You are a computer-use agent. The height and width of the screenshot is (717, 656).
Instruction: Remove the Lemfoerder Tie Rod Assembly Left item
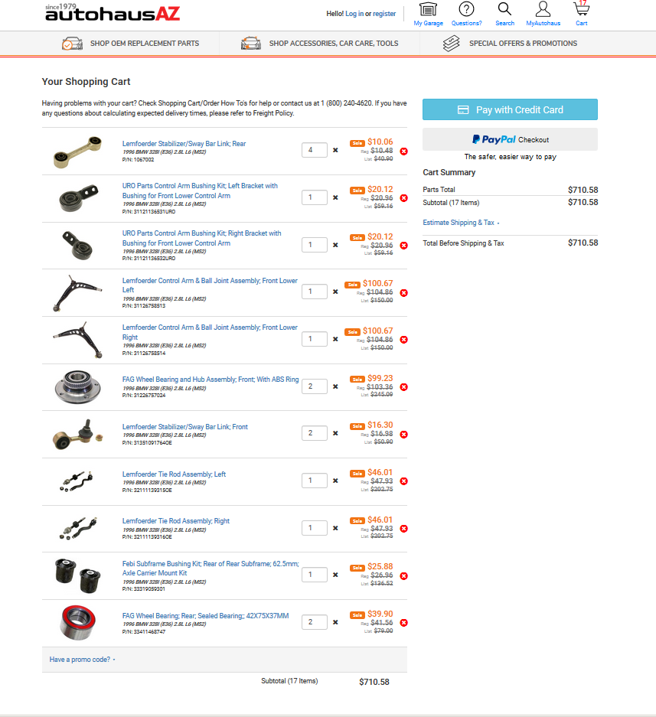click(x=404, y=481)
